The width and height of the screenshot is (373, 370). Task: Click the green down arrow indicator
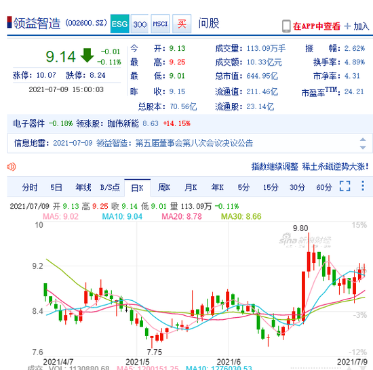point(87,55)
